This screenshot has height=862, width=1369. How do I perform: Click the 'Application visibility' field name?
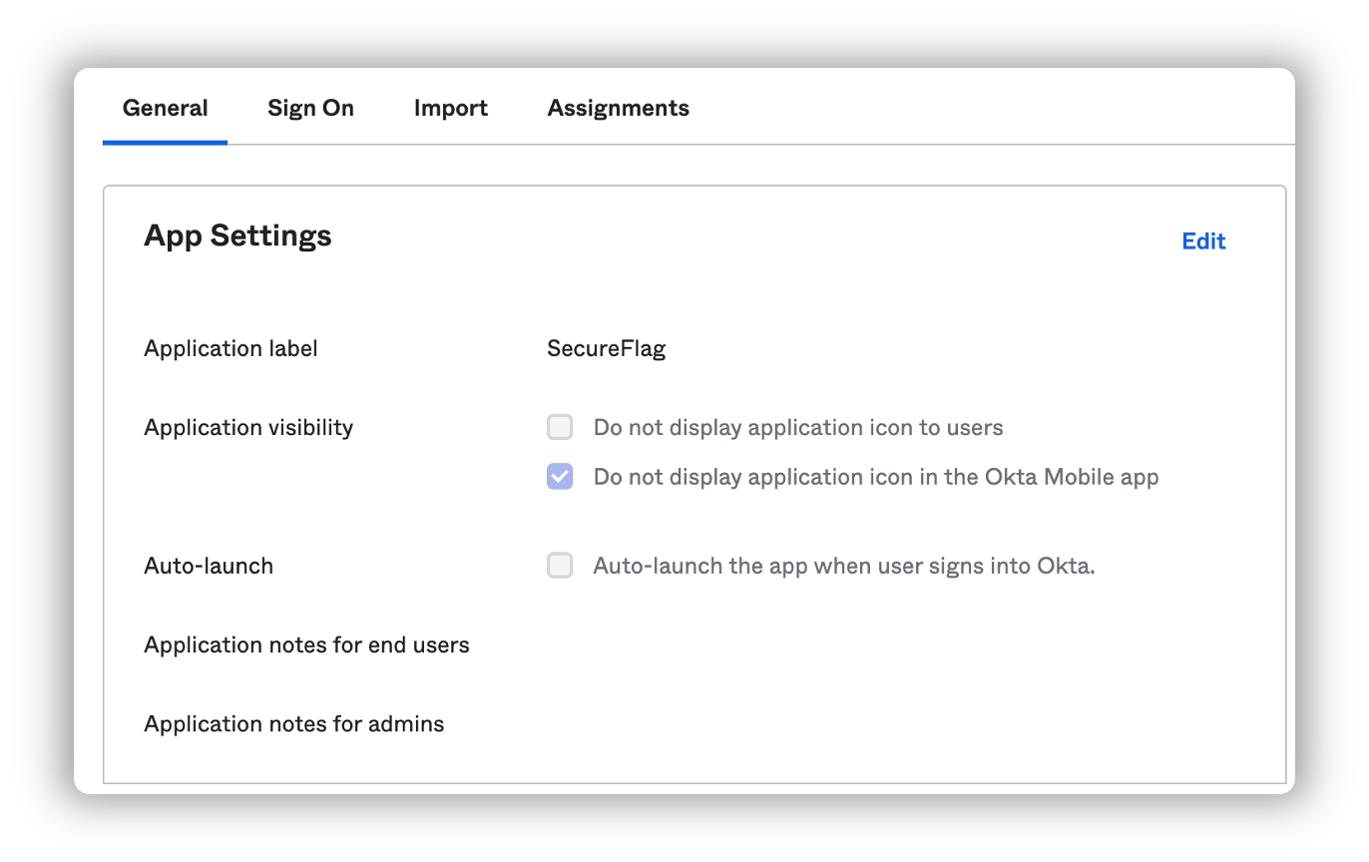click(x=248, y=428)
